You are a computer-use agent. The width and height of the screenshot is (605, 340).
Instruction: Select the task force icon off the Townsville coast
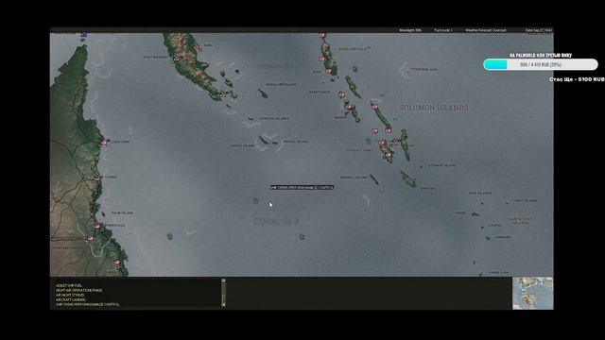tap(169, 237)
